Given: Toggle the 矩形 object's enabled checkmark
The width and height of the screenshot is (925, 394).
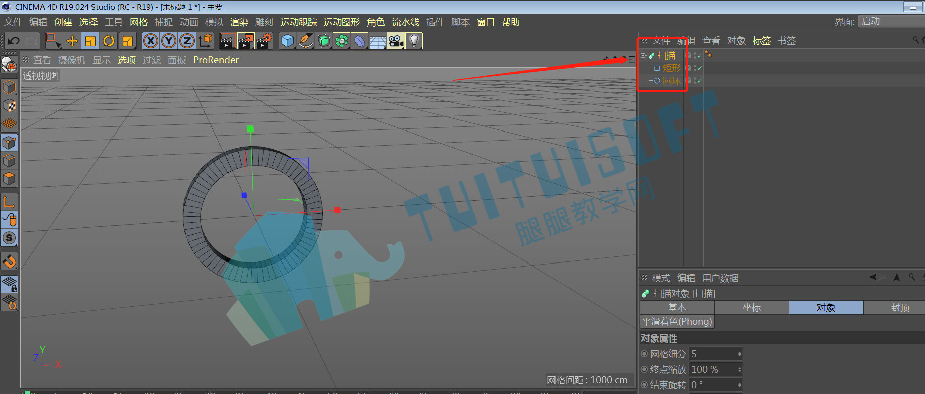Looking at the screenshot, I should point(700,68).
